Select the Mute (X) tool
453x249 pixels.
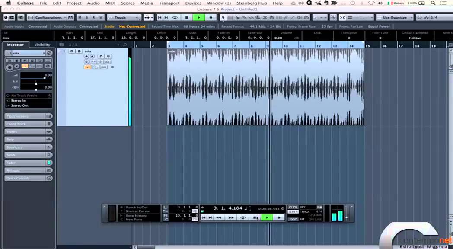click(265, 18)
